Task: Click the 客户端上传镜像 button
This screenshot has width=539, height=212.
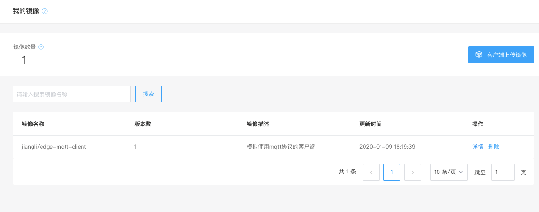Action: [x=501, y=55]
